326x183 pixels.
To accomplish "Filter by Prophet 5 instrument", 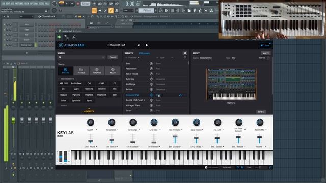I will pos(89,95).
